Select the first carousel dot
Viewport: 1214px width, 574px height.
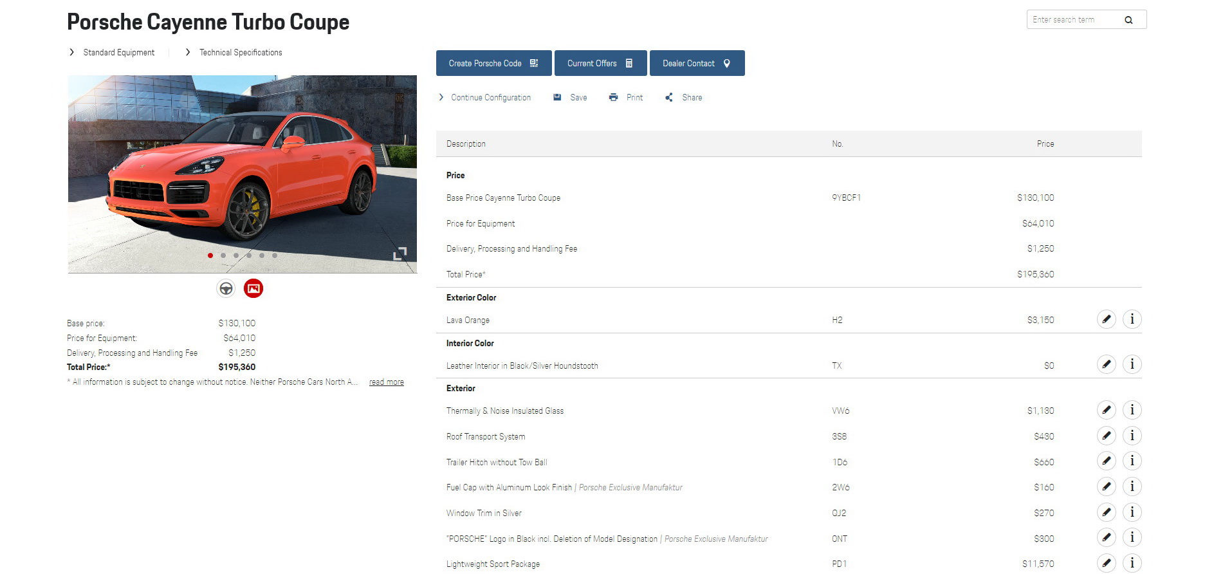click(210, 255)
